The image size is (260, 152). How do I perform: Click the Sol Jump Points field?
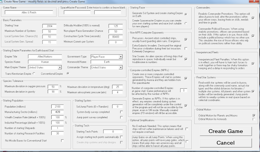pos(117,107)
